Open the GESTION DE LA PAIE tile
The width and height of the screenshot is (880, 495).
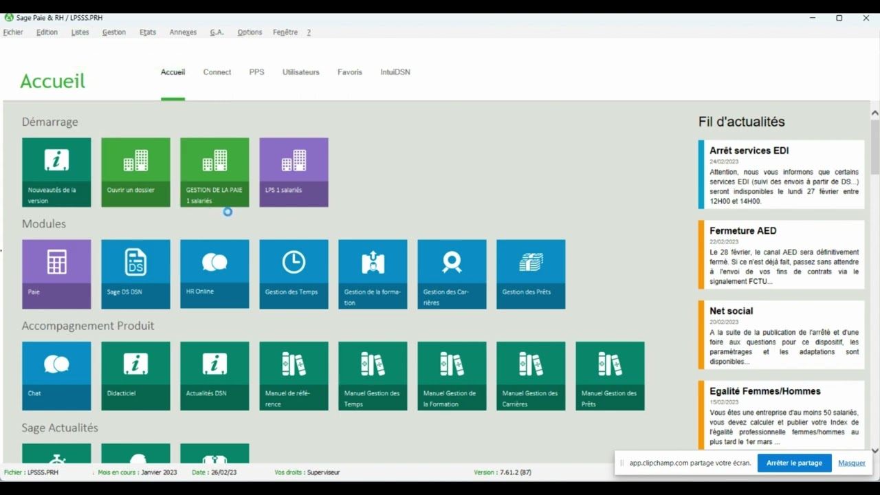point(214,172)
